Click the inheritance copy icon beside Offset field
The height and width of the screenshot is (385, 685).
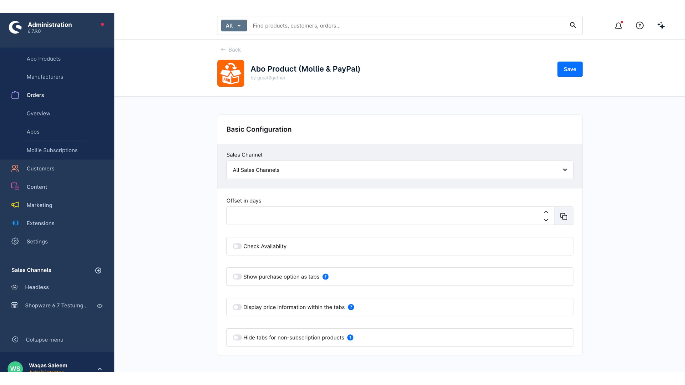click(x=564, y=216)
